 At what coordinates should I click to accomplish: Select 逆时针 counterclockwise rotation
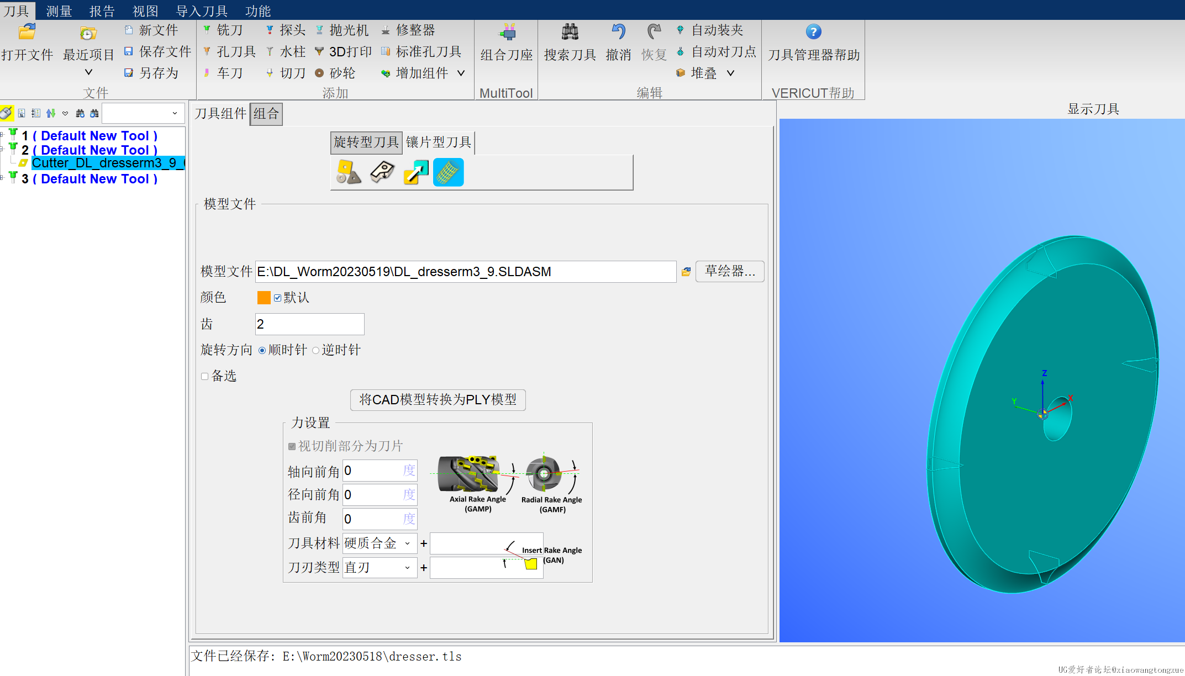[315, 350]
